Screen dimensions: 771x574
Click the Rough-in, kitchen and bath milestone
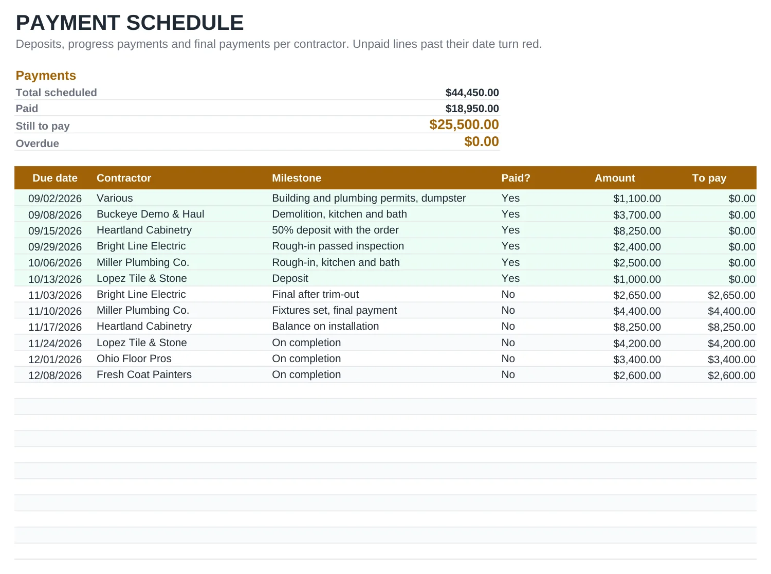[336, 262]
